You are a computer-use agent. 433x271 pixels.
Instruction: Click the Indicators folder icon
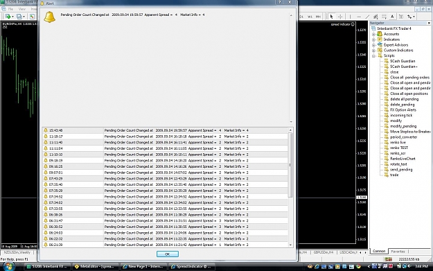(x=380, y=40)
